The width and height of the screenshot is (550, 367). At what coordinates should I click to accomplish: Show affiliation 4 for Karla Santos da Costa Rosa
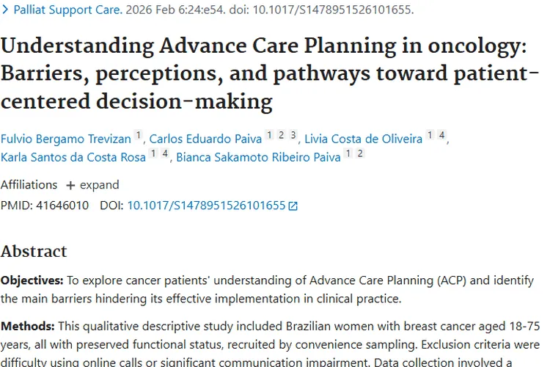(164, 154)
